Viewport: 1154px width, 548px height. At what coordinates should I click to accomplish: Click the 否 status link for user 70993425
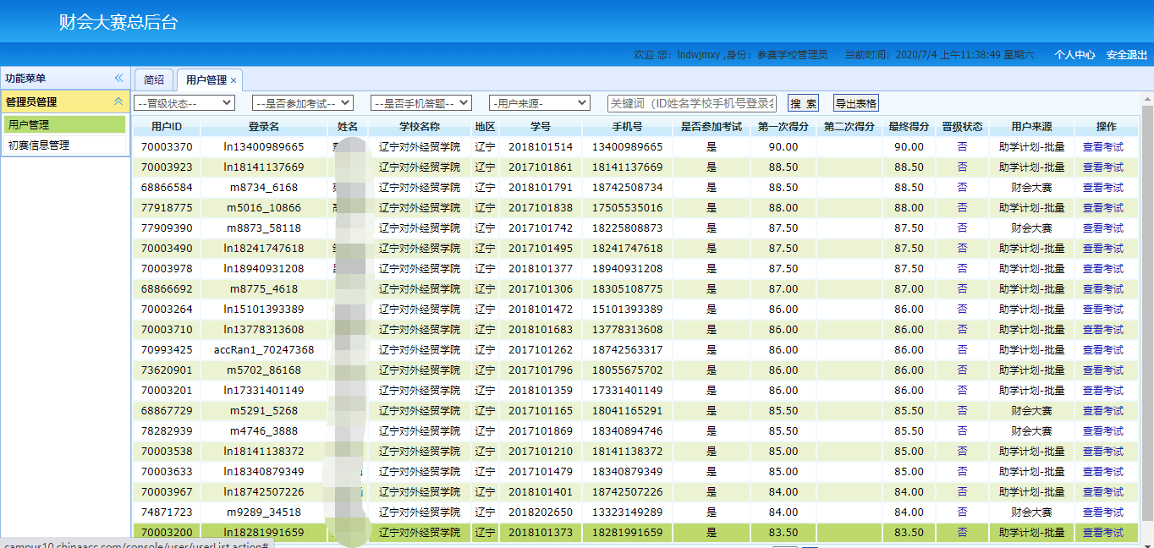point(962,350)
